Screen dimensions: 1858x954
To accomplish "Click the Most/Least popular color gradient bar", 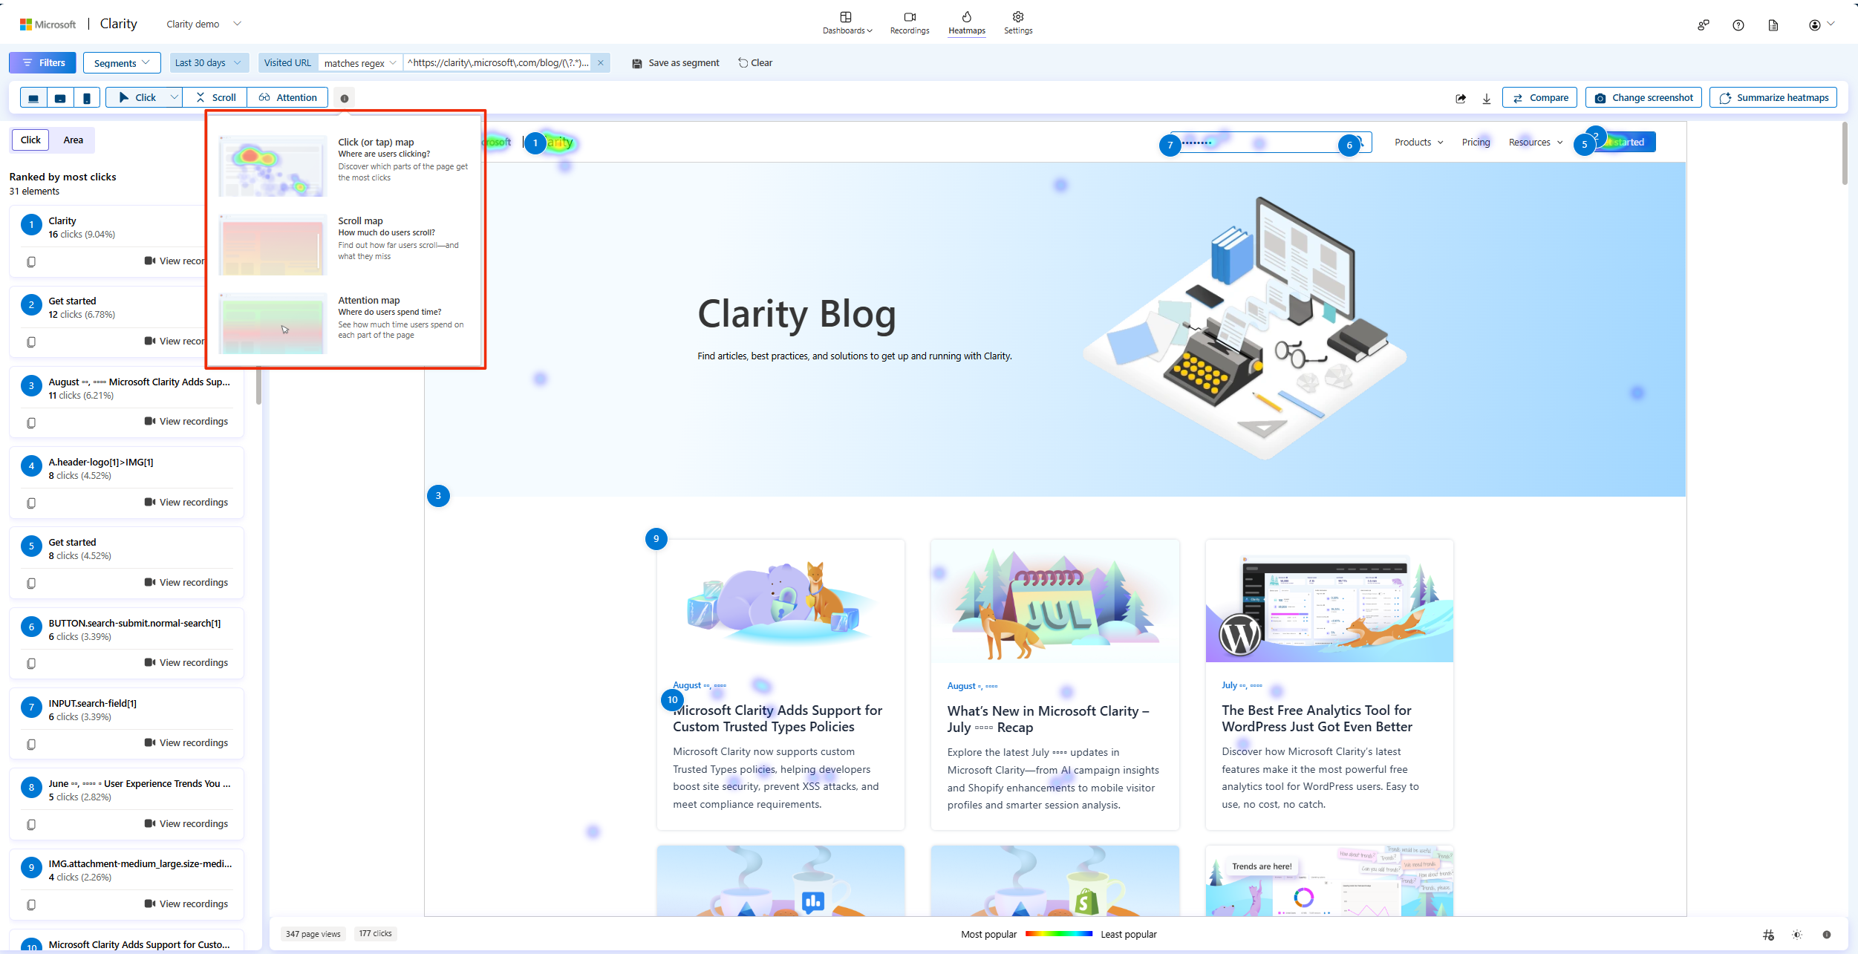I will click(x=1058, y=934).
